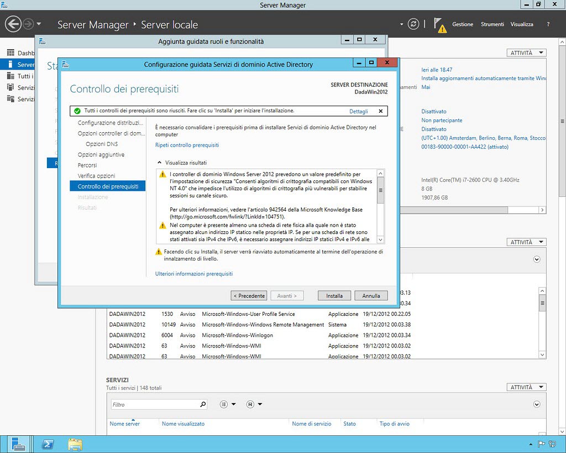Image resolution: width=566 pixels, height=453 pixels.
Task: Click warning icon beside Windows NT 4.0 message
Action: pyautogui.click(x=163, y=174)
